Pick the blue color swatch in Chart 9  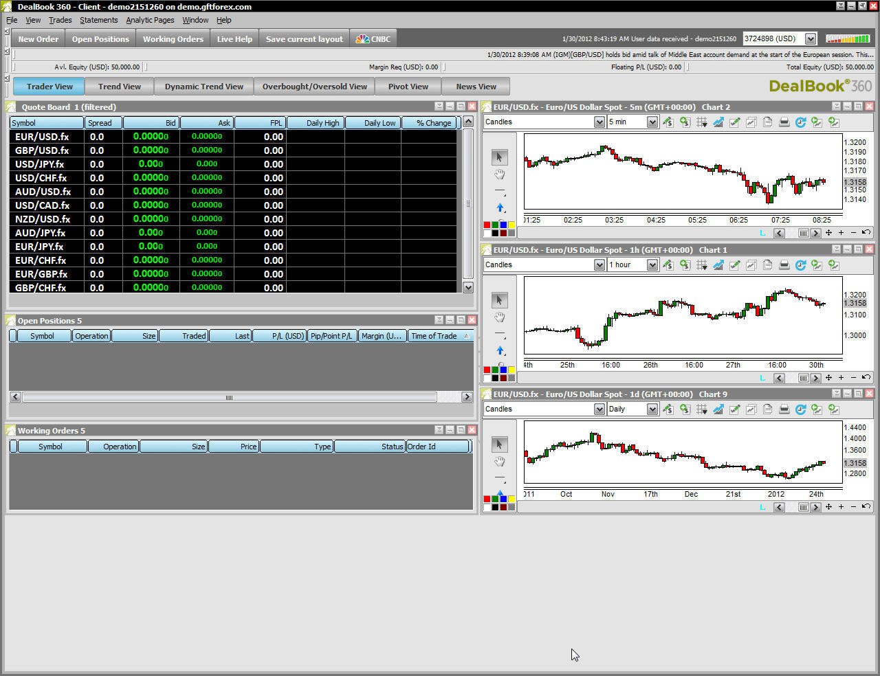[x=503, y=499]
